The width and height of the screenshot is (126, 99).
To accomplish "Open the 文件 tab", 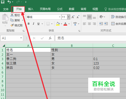I will tap(6, 9).
